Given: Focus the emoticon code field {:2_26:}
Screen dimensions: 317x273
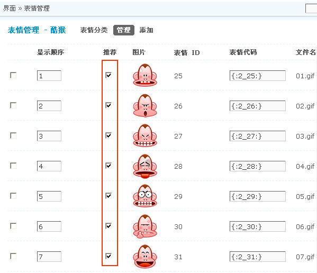Looking at the screenshot, I should tap(257, 106).
